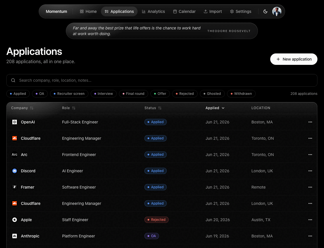Open the Calendar tab
324x248 pixels.
click(x=184, y=11)
